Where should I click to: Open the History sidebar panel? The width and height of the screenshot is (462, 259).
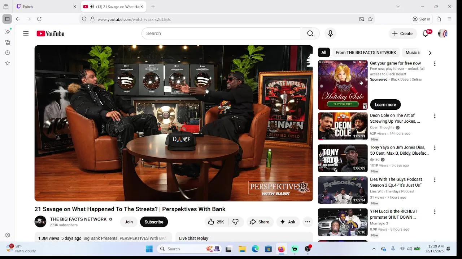coord(8,53)
